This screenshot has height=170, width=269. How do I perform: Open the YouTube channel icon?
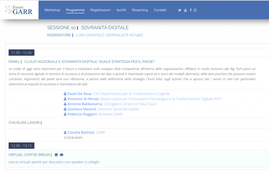185,10
